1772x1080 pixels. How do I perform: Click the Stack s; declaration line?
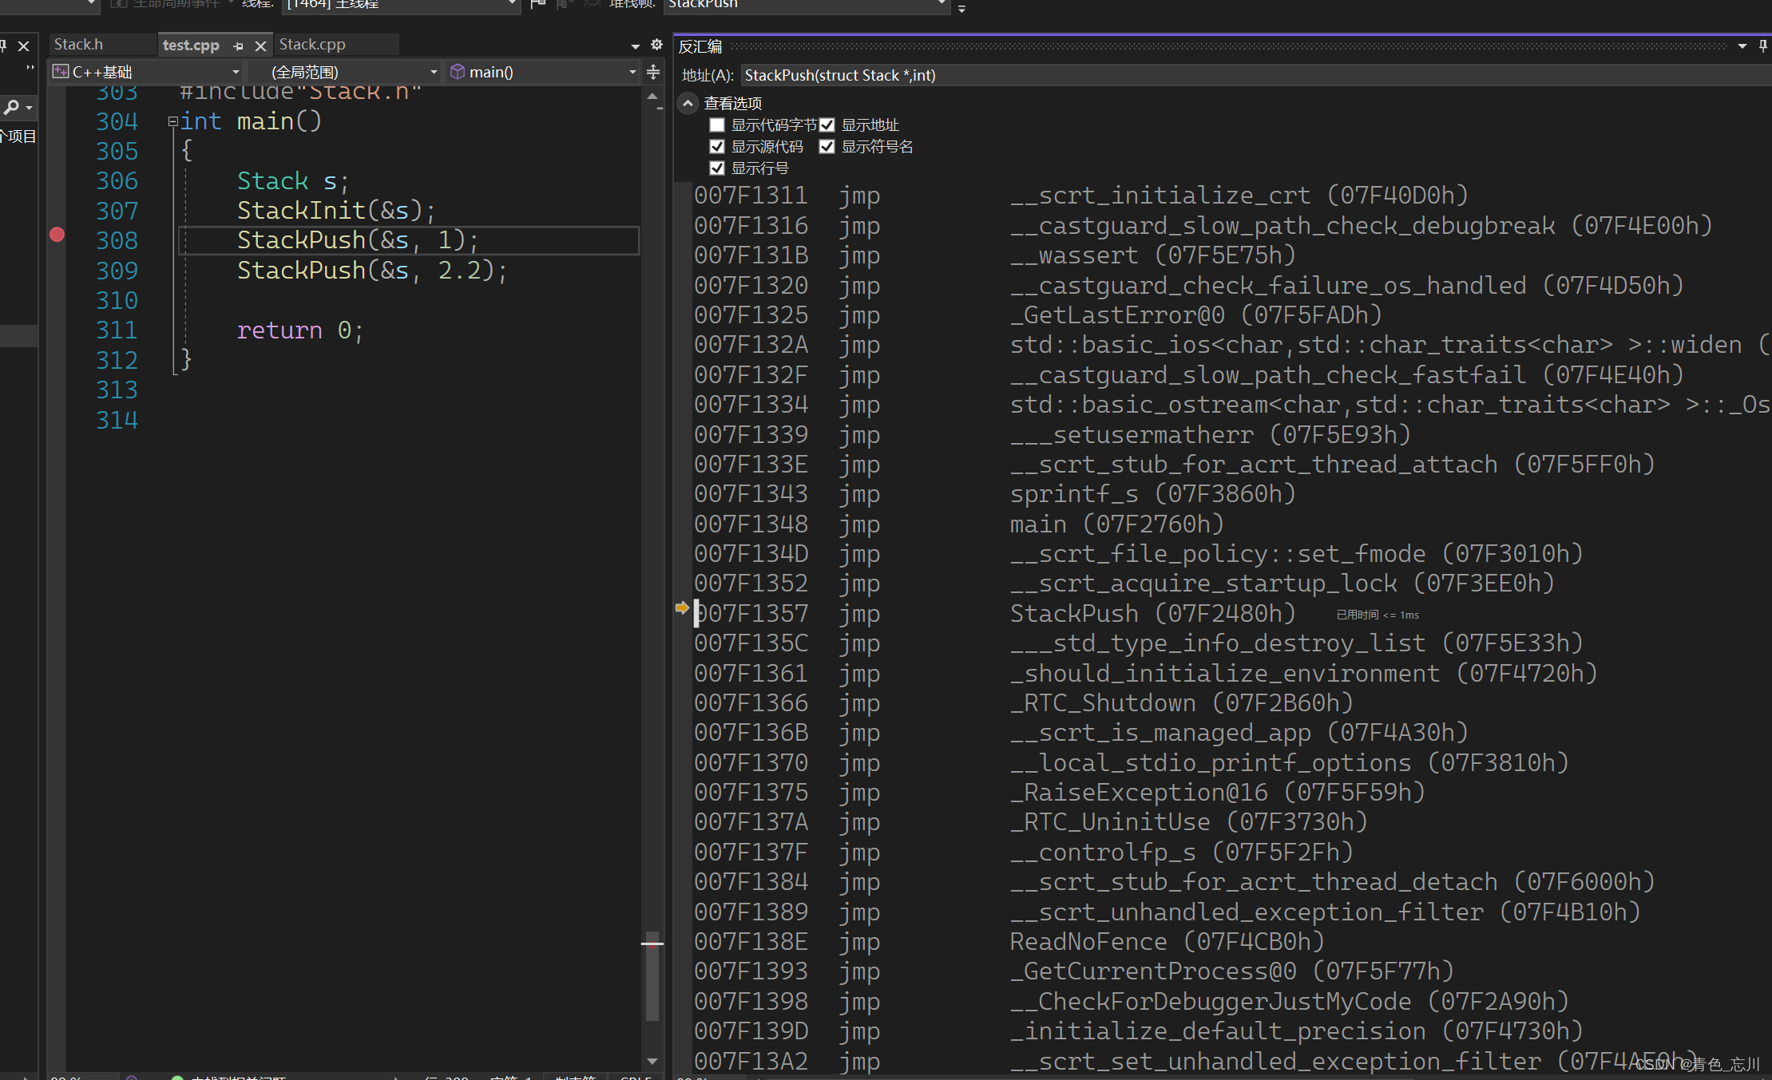tap(293, 181)
